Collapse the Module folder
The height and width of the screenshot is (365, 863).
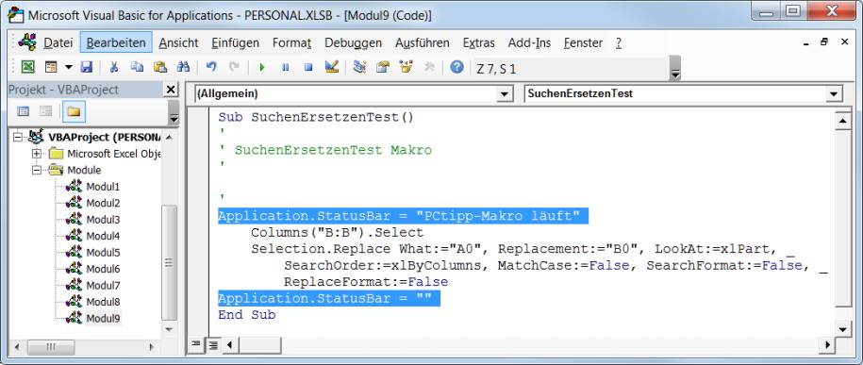pos(37,170)
